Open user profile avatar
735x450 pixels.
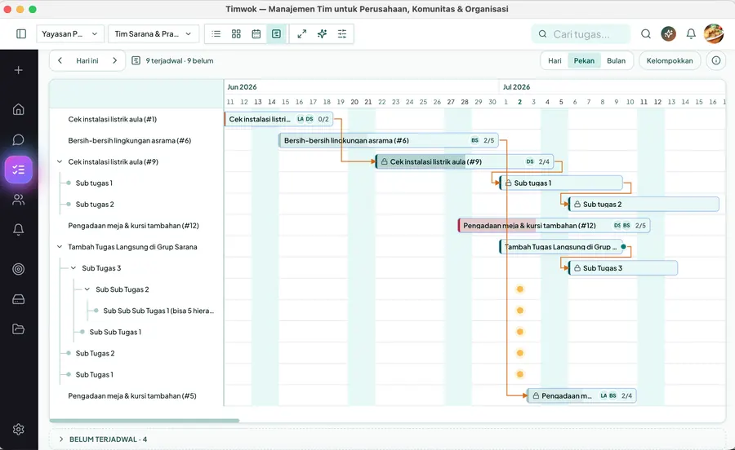(x=714, y=33)
